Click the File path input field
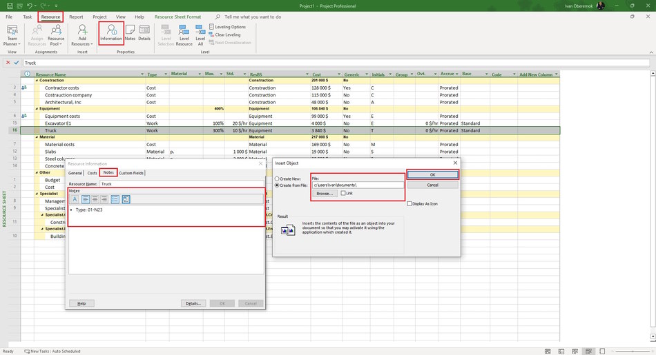This screenshot has width=656, height=355. click(x=358, y=185)
